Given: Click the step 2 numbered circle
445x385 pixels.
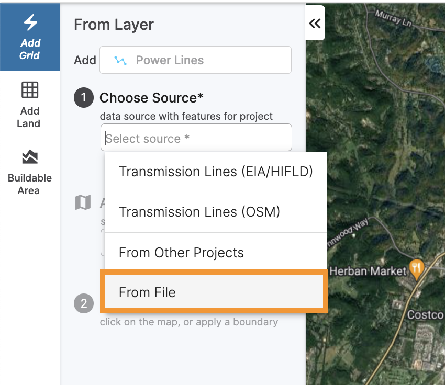Looking at the screenshot, I should 83,303.
